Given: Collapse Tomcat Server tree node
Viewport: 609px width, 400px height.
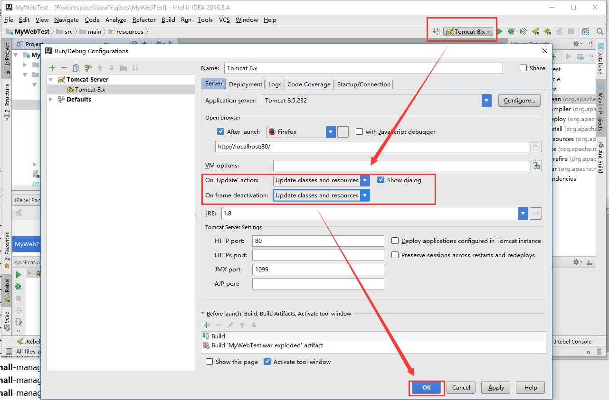Looking at the screenshot, I should point(51,79).
